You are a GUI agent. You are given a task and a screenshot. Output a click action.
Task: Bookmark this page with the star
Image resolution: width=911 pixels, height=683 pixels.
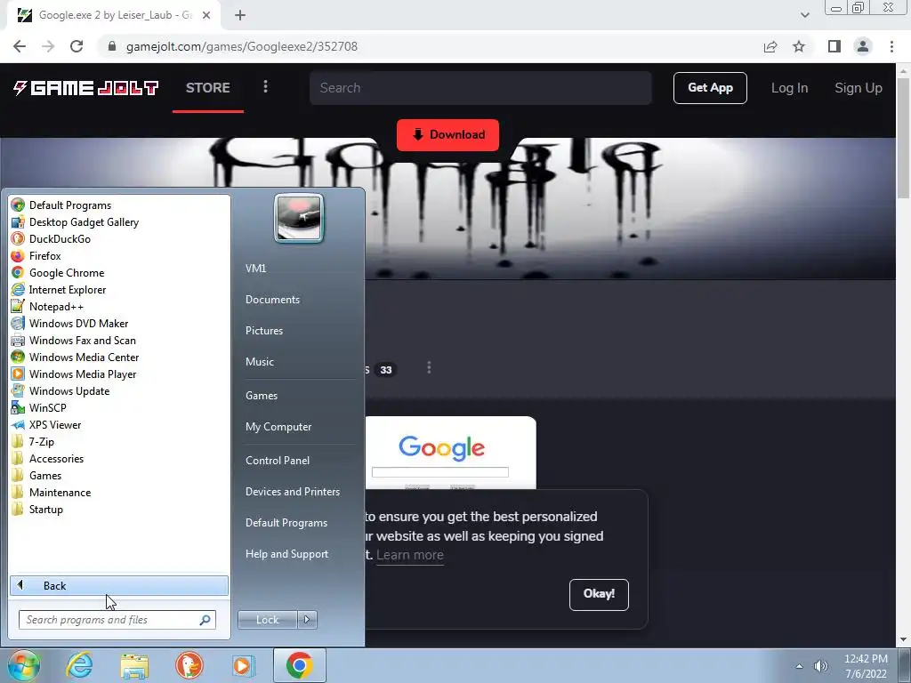pos(799,46)
